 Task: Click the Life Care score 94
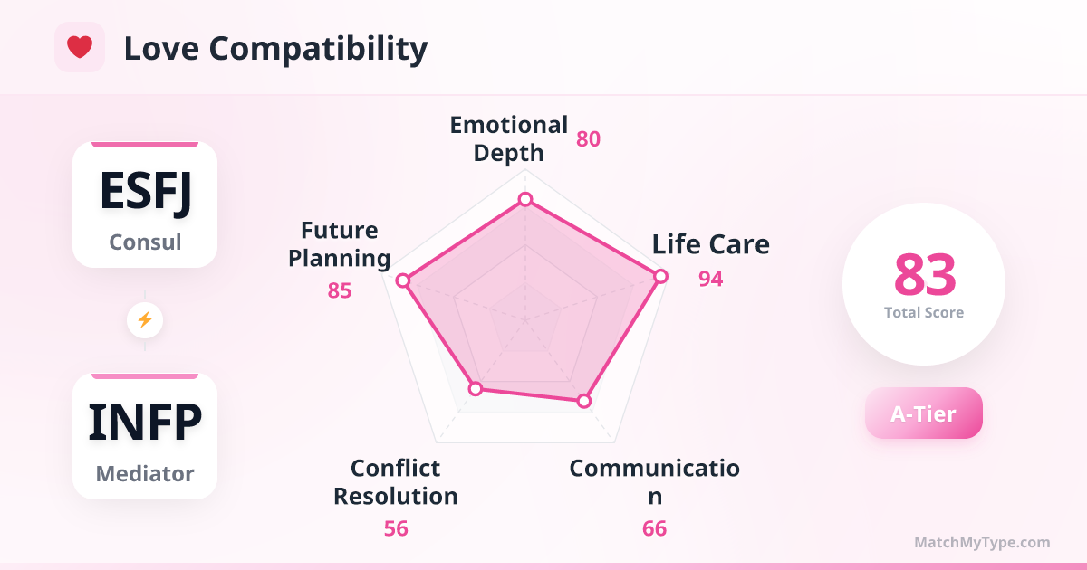point(710,280)
